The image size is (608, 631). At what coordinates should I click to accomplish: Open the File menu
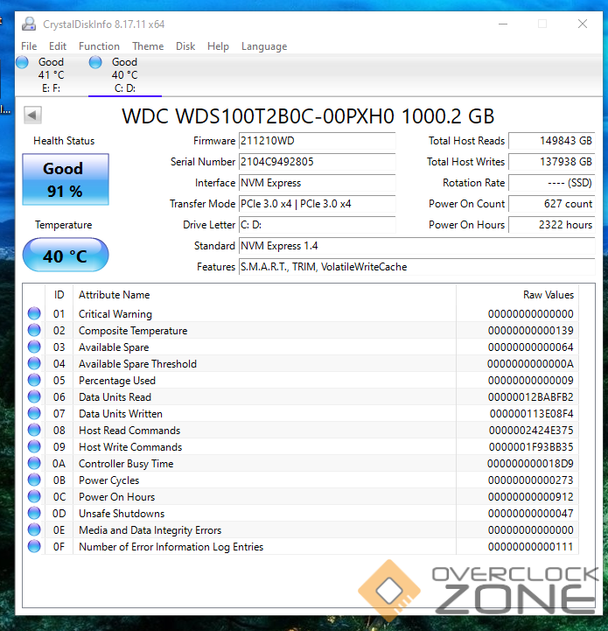(x=29, y=46)
